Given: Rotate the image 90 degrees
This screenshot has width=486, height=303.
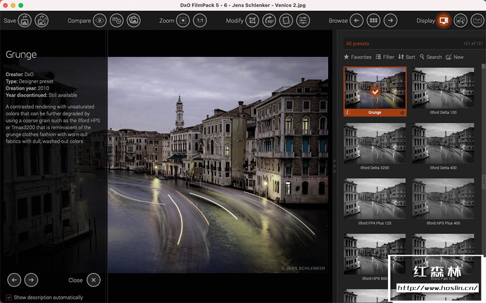Looking at the screenshot, I should (x=269, y=21).
